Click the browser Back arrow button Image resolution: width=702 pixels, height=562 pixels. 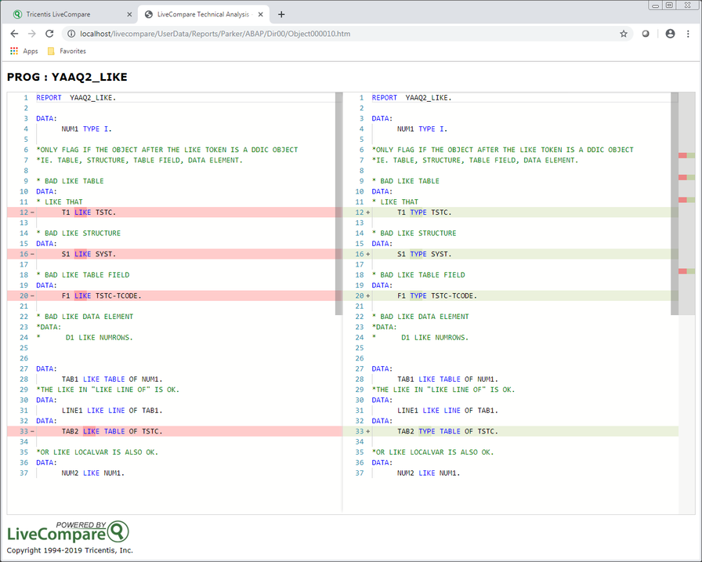(x=14, y=34)
